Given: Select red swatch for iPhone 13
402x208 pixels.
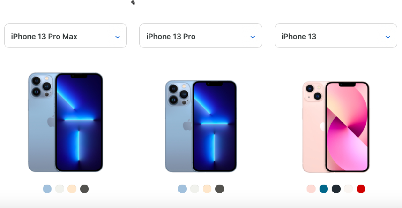Looking at the screenshot, I should [x=361, y=189].
